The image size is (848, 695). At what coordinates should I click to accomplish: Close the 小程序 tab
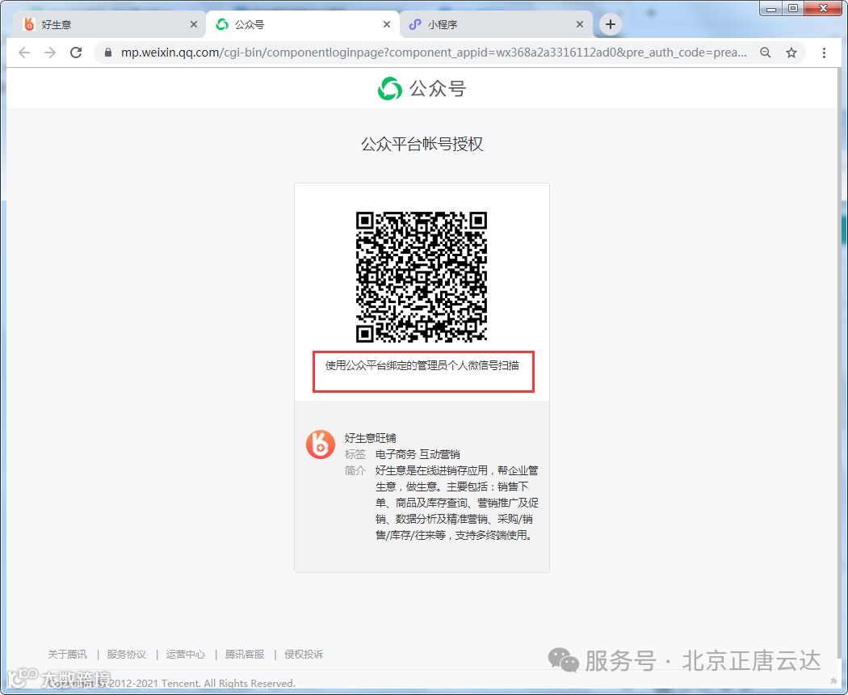[580, 24]
